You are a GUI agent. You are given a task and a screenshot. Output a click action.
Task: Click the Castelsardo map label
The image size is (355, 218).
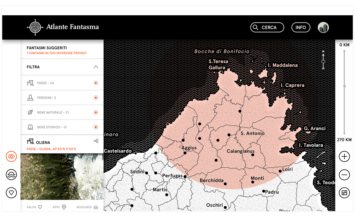[118, 151]
